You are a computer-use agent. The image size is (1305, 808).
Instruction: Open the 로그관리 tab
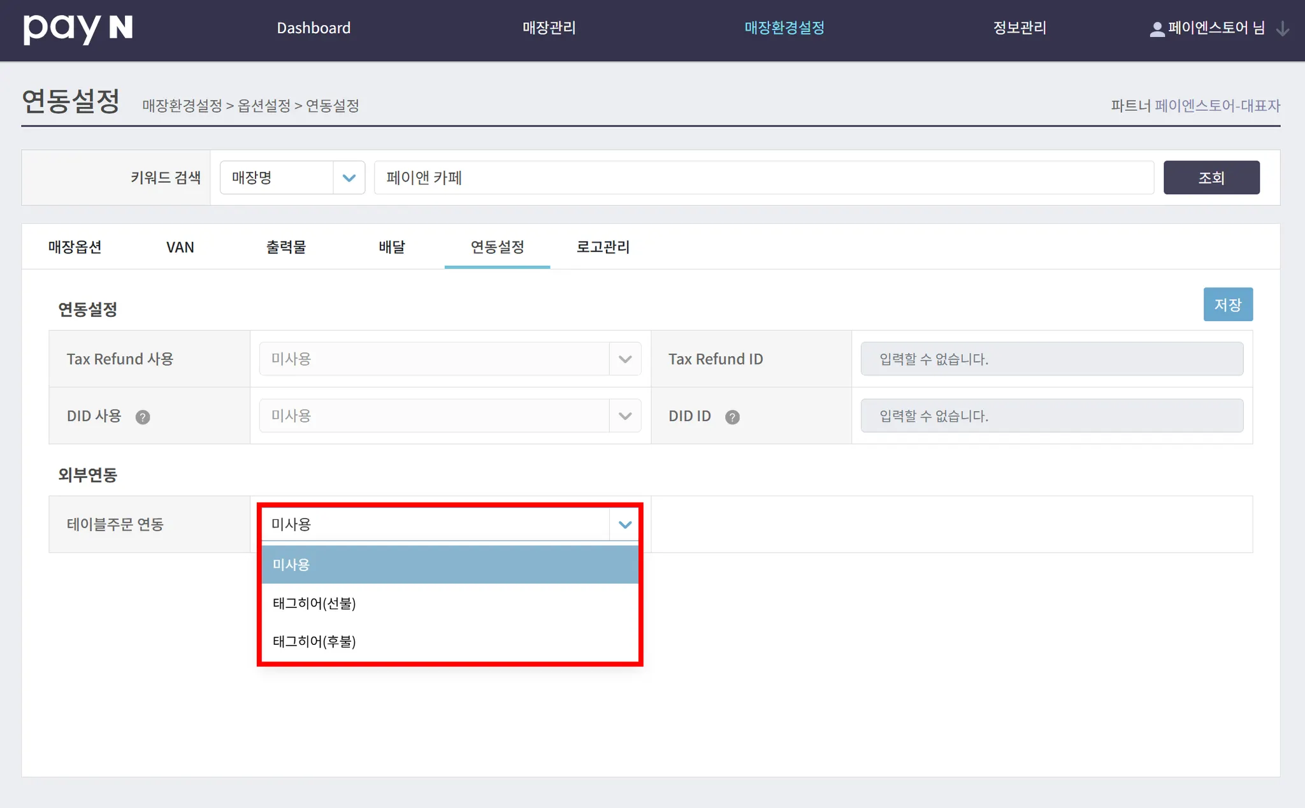pyautogui.click(x=603, y=247)
